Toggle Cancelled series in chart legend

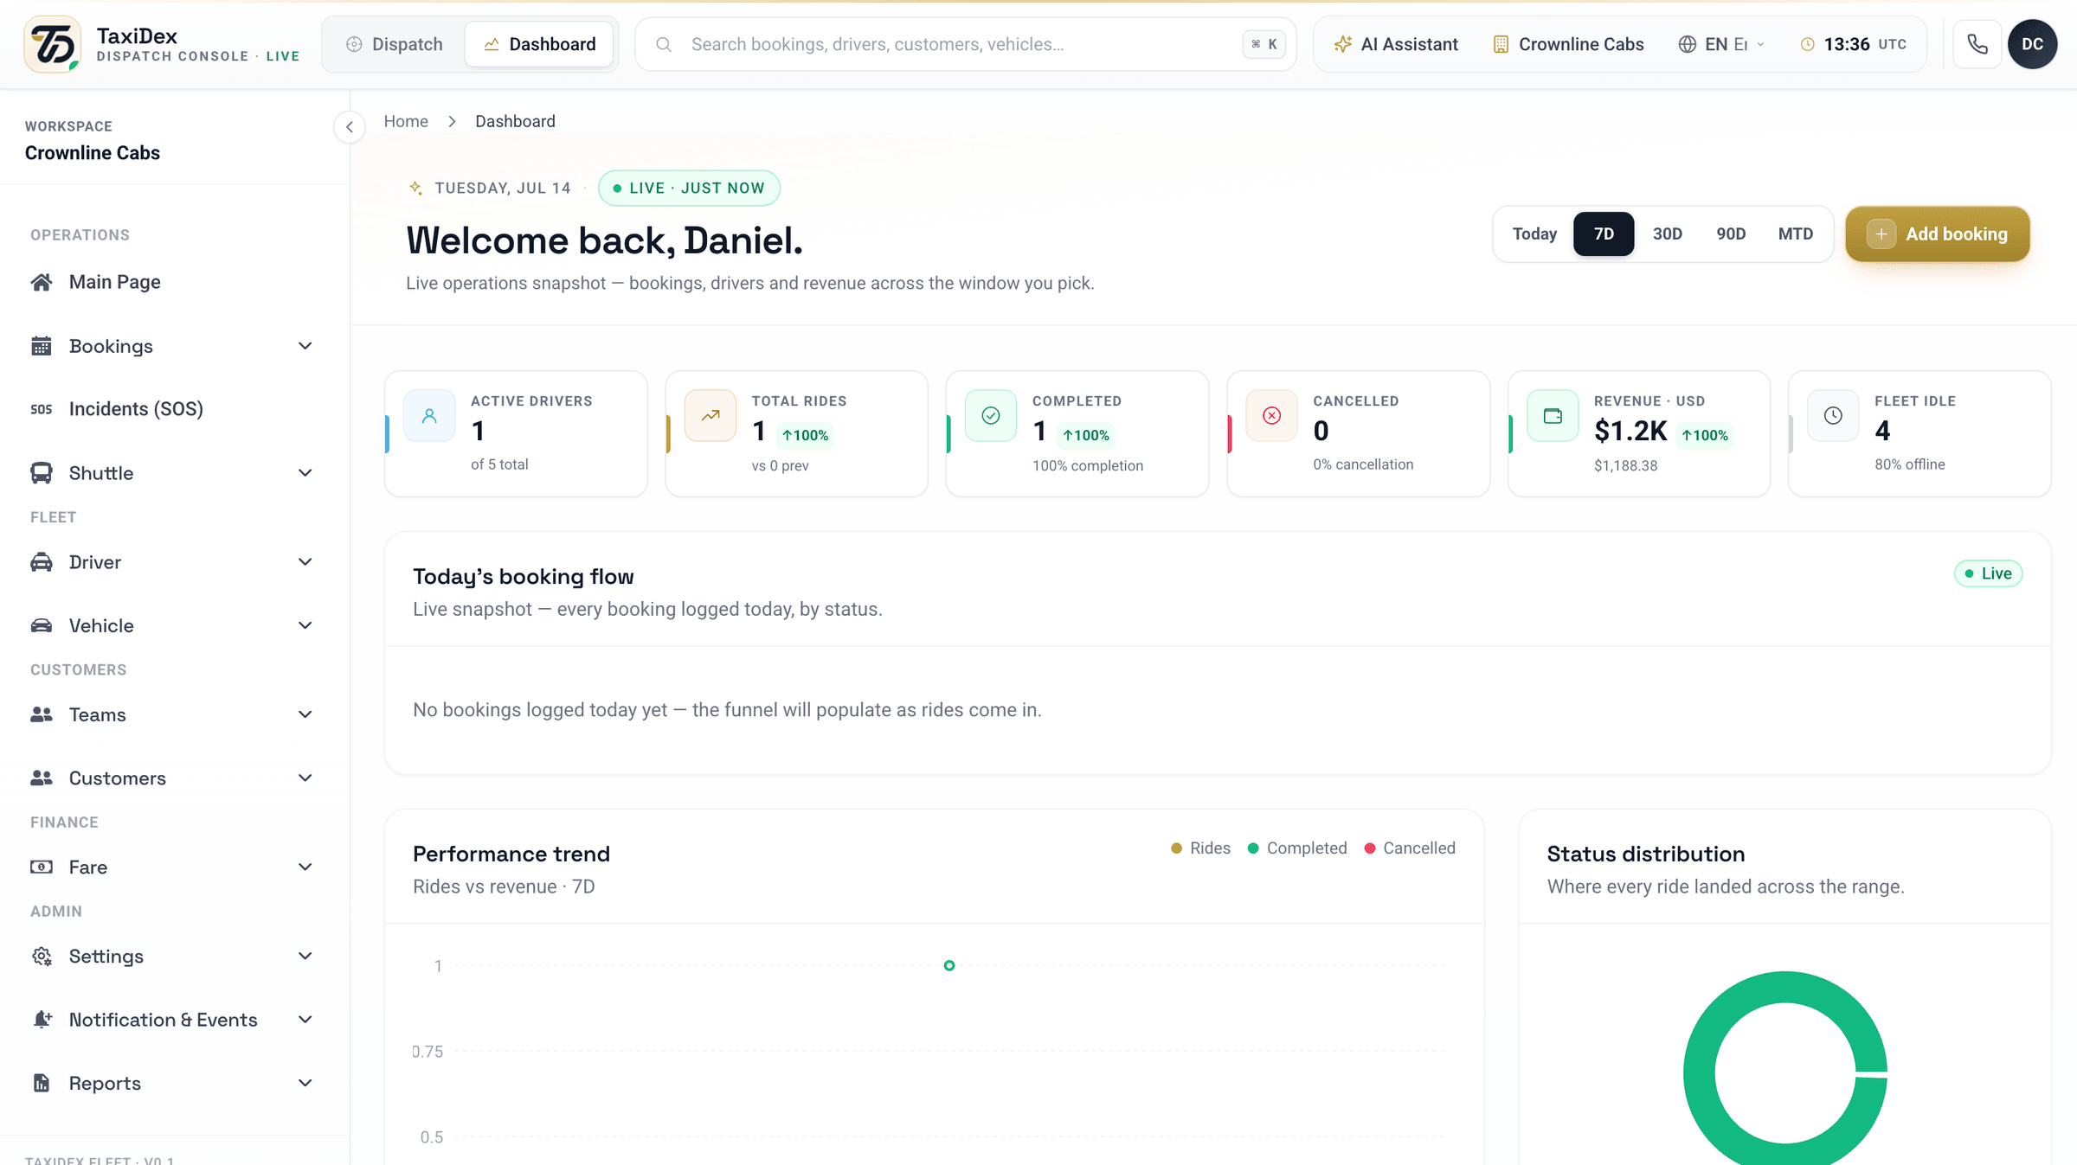(x=1410, y=848)
